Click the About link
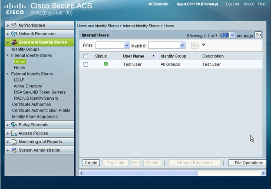 248,4
